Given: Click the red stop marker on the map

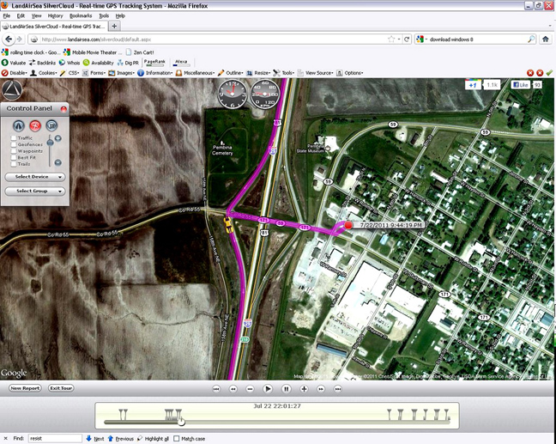Looking at the screenshot, I should click(348, 225).
